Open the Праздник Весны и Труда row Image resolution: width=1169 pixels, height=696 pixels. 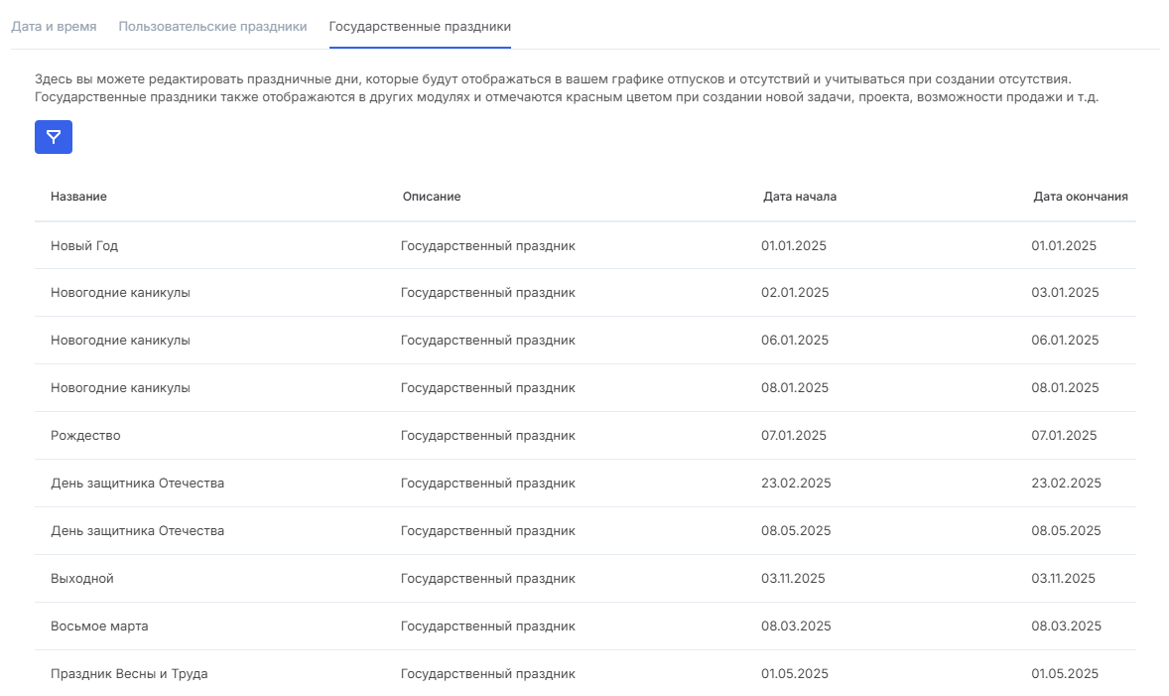pos(585,673)
